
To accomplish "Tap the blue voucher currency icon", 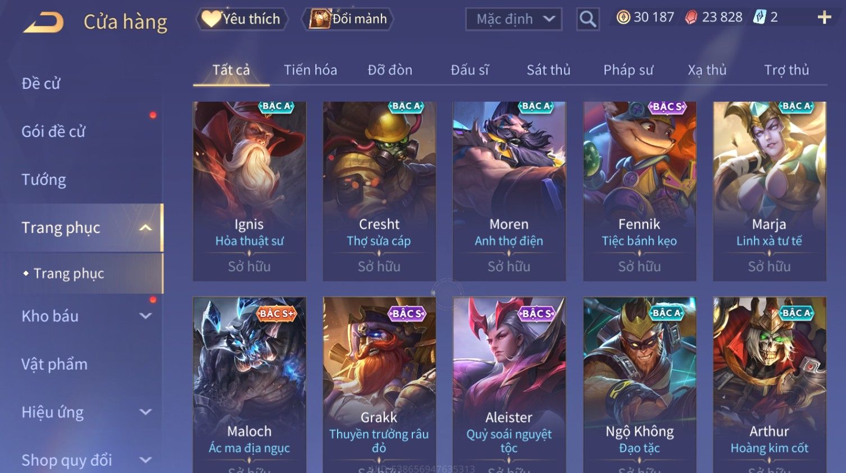I will click(759, 17).
